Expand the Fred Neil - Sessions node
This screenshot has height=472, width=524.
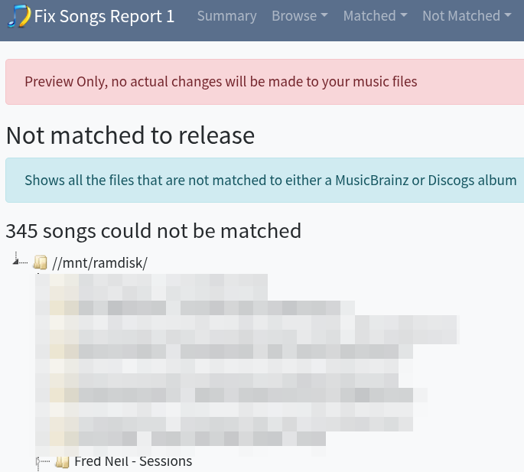[x=39, y=461]
